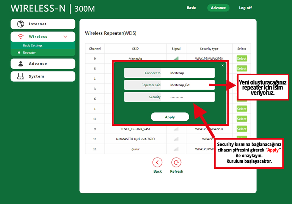Click the globe icon beside Internet
This screenshot has height=204, width=292.
point(20,24)
